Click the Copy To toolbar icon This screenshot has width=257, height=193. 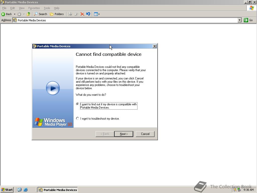[x=76, y=14]
